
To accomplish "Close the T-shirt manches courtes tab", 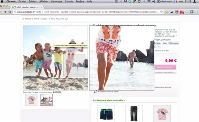I will pyautogui.click(x=41, y=7).
